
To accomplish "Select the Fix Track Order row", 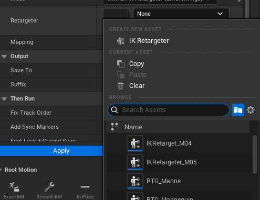I will point(51,113).
